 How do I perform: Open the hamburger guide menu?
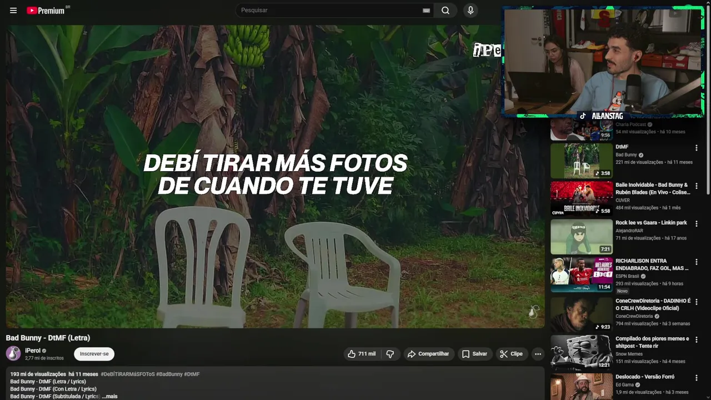[x=13, y=11]
